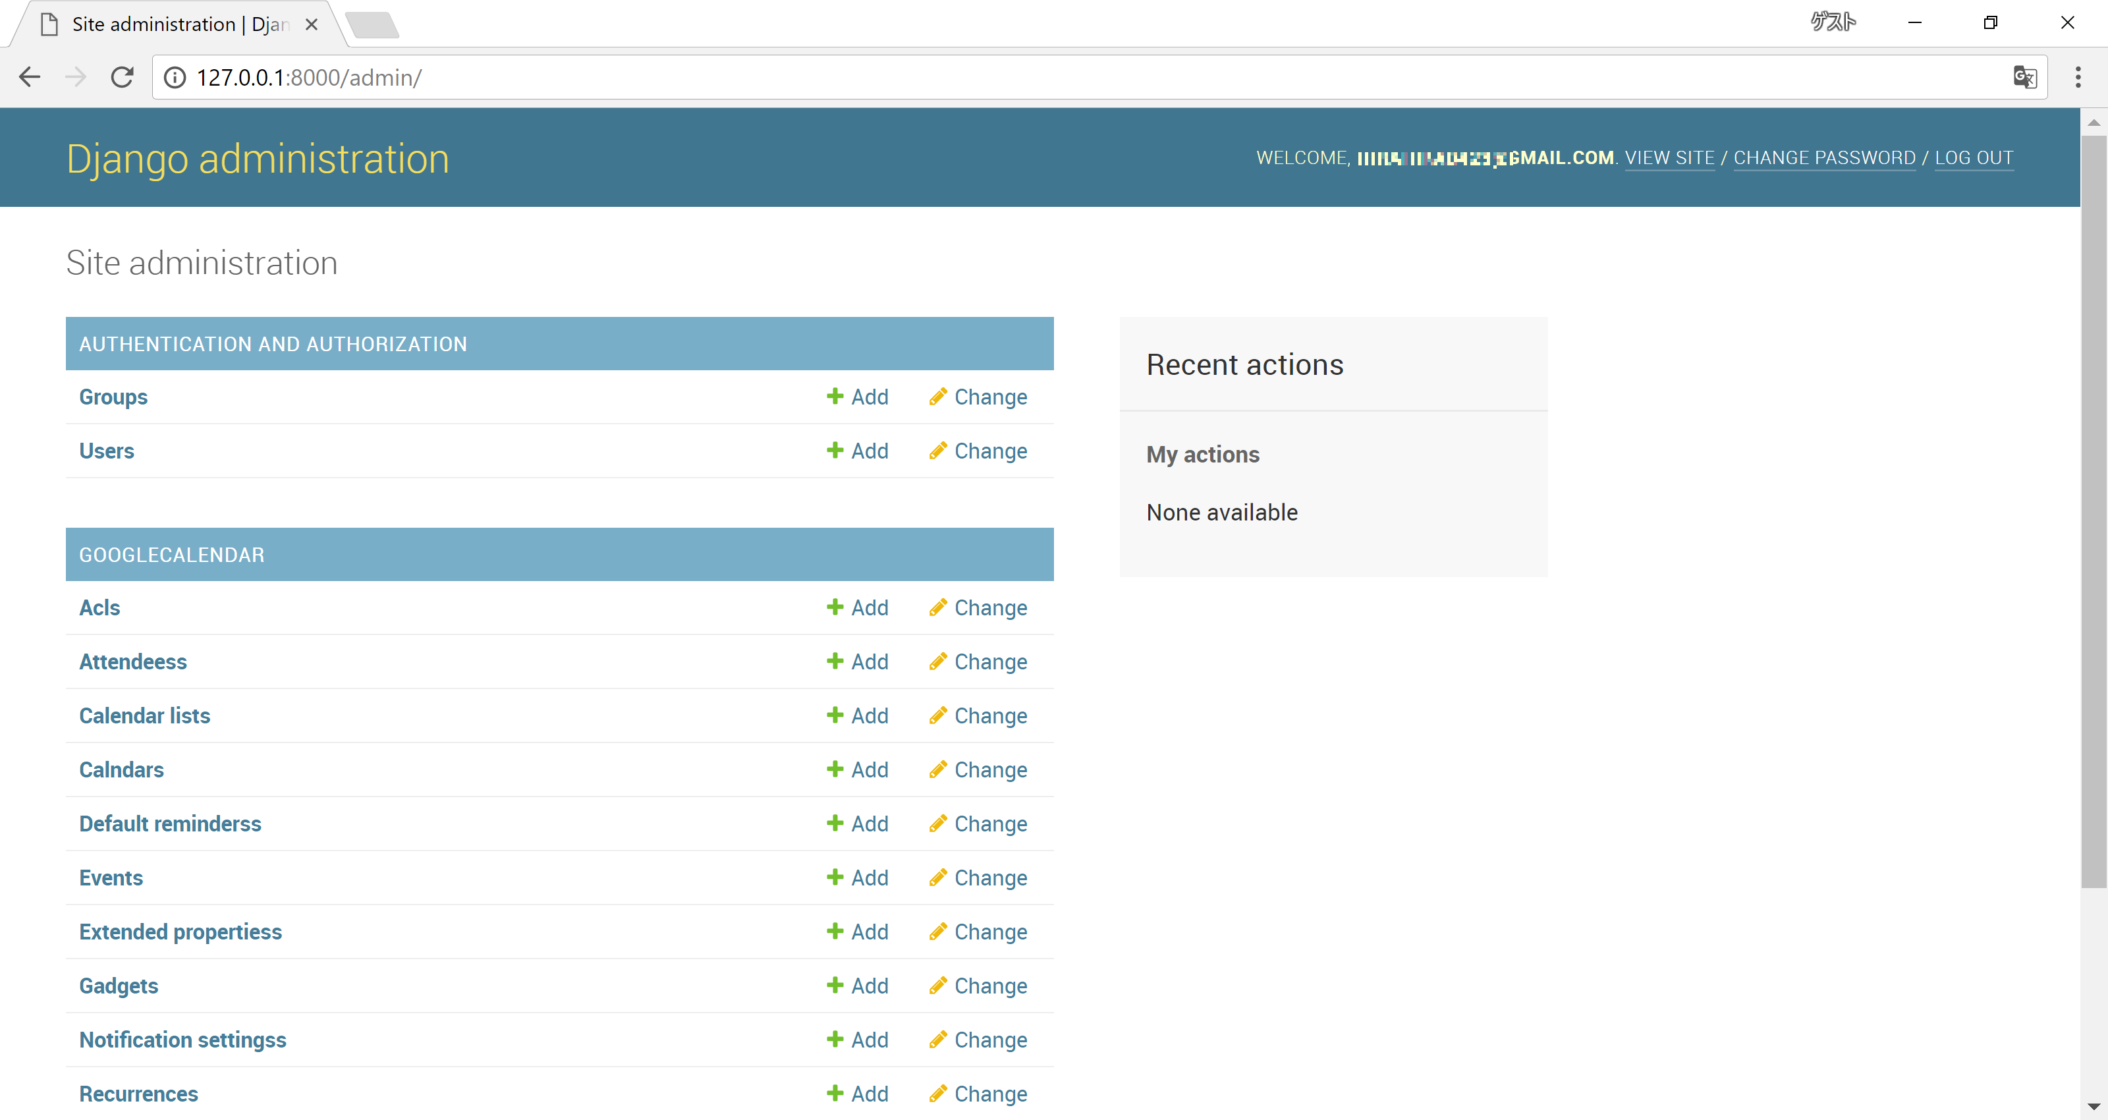2108x1120 pixels.
Task: Click the page info icon in address bar
Action: (x=175, y=77)
